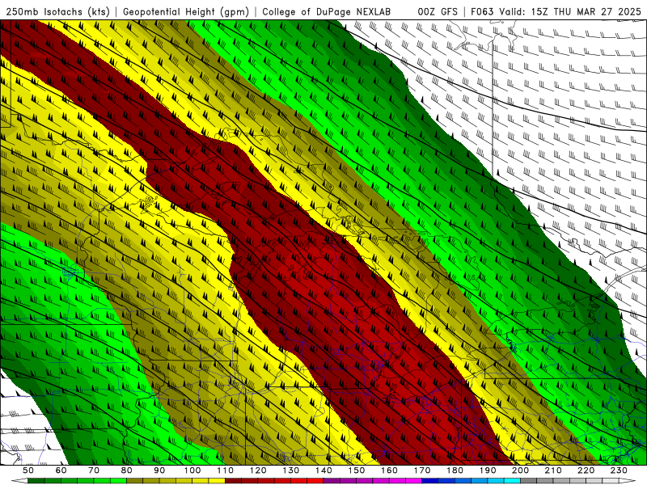
Task: Click the 160 value on the color scale
Action: [389, 470]
